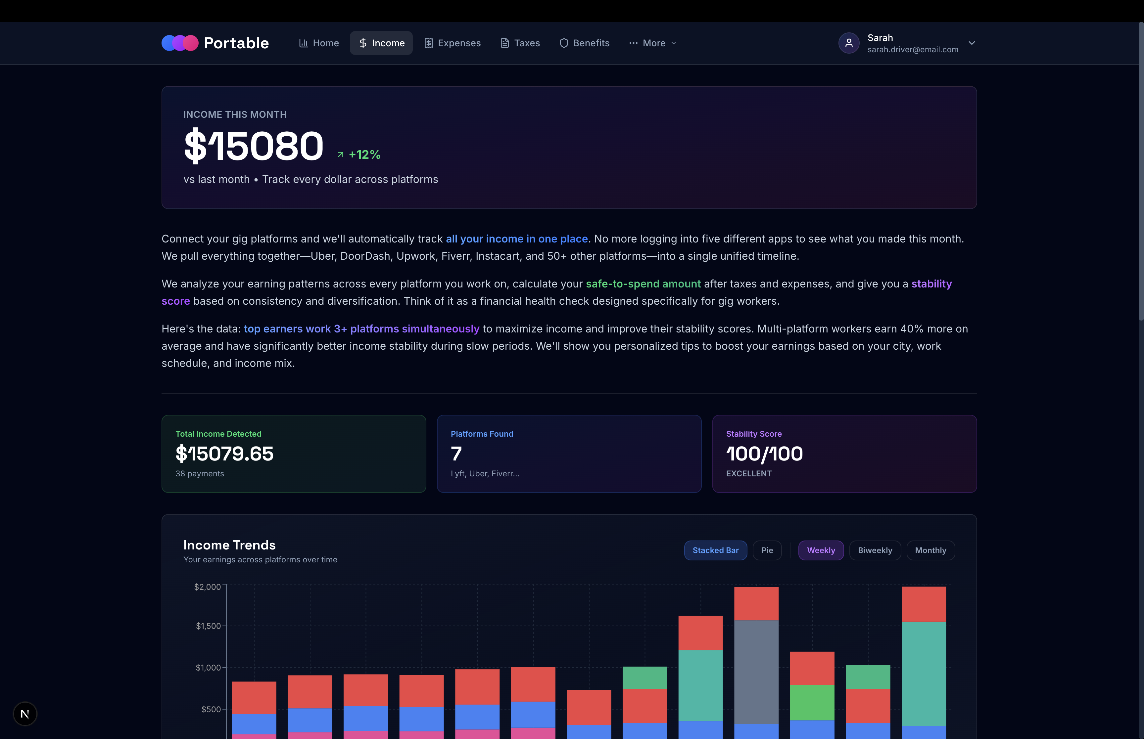1144x739 pixels.
Task: Select the Monthly time range
Action: (x=930, y=550)
